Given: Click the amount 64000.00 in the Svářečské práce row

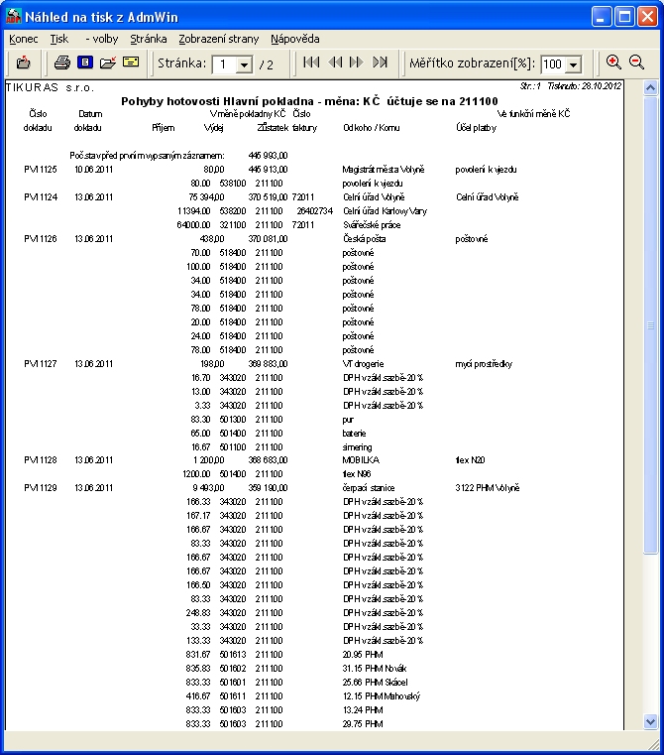Looking at the screenshot, I should tap(193, 225).
